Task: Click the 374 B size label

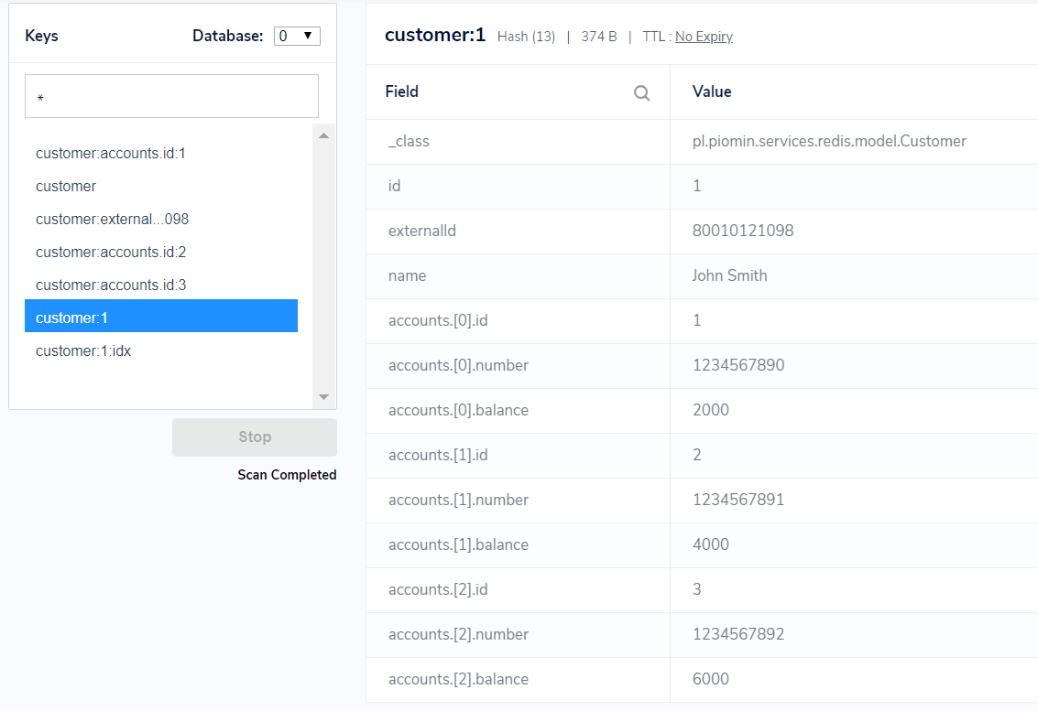Action: click(x=598, y=37)
